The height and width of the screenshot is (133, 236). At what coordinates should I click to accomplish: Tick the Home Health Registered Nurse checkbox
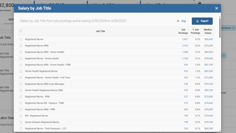pyautogui.click(x=21, y=71)
